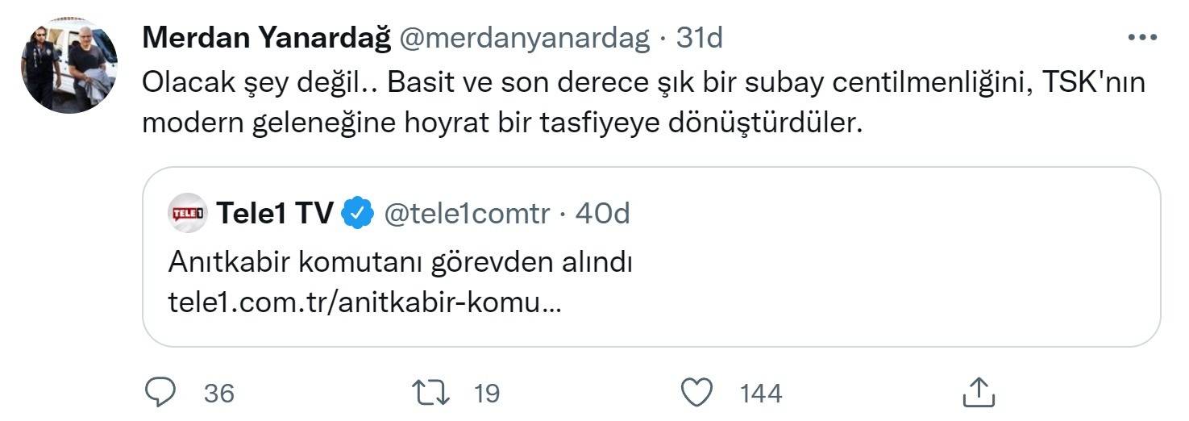Click the share upload icon
This screenshot has height=421, width=1189.
[x=978, y=393]
